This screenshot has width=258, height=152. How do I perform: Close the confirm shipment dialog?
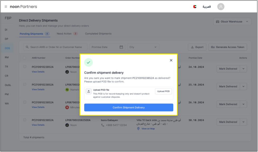click(171, 60)
